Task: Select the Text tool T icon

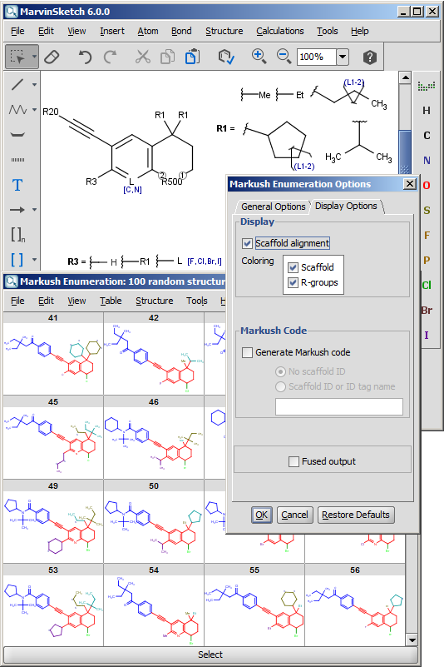Action: click(x=17, y=185)
